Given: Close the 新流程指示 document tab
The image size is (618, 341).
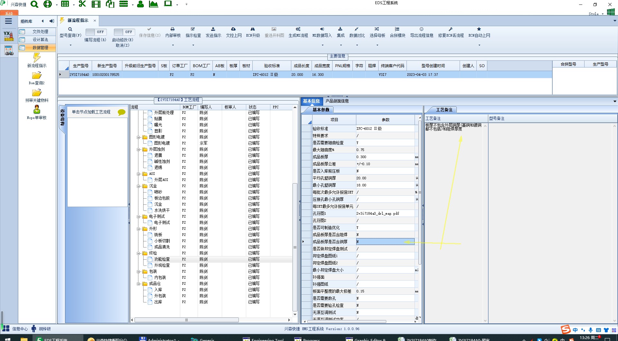Looking at the screenshot, I should tap(95, 21).
